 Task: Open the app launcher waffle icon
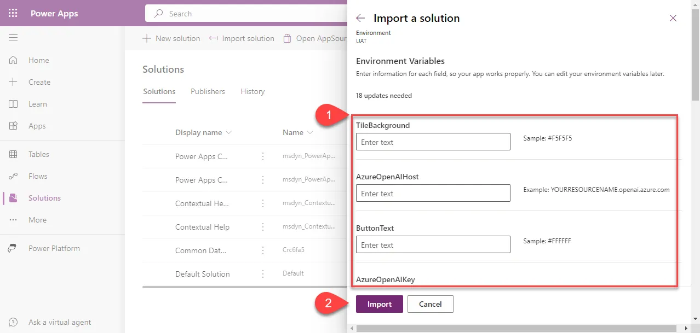click(13, 13)
